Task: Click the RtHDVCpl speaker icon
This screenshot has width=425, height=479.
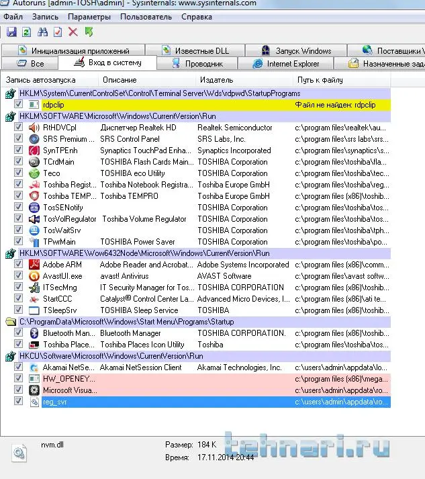Action: [x=34, y=128]
